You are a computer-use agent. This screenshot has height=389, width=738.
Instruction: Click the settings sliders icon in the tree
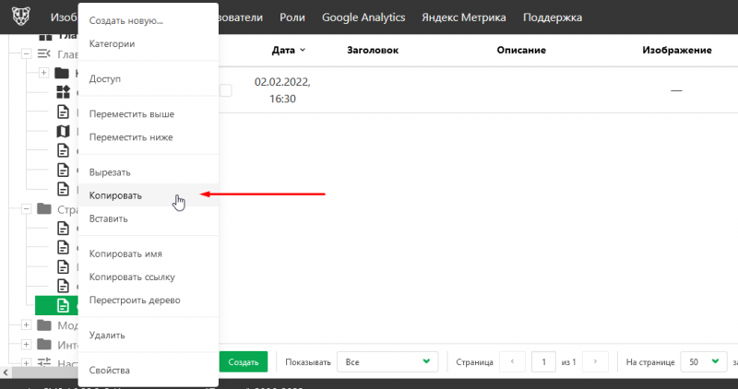43,363
